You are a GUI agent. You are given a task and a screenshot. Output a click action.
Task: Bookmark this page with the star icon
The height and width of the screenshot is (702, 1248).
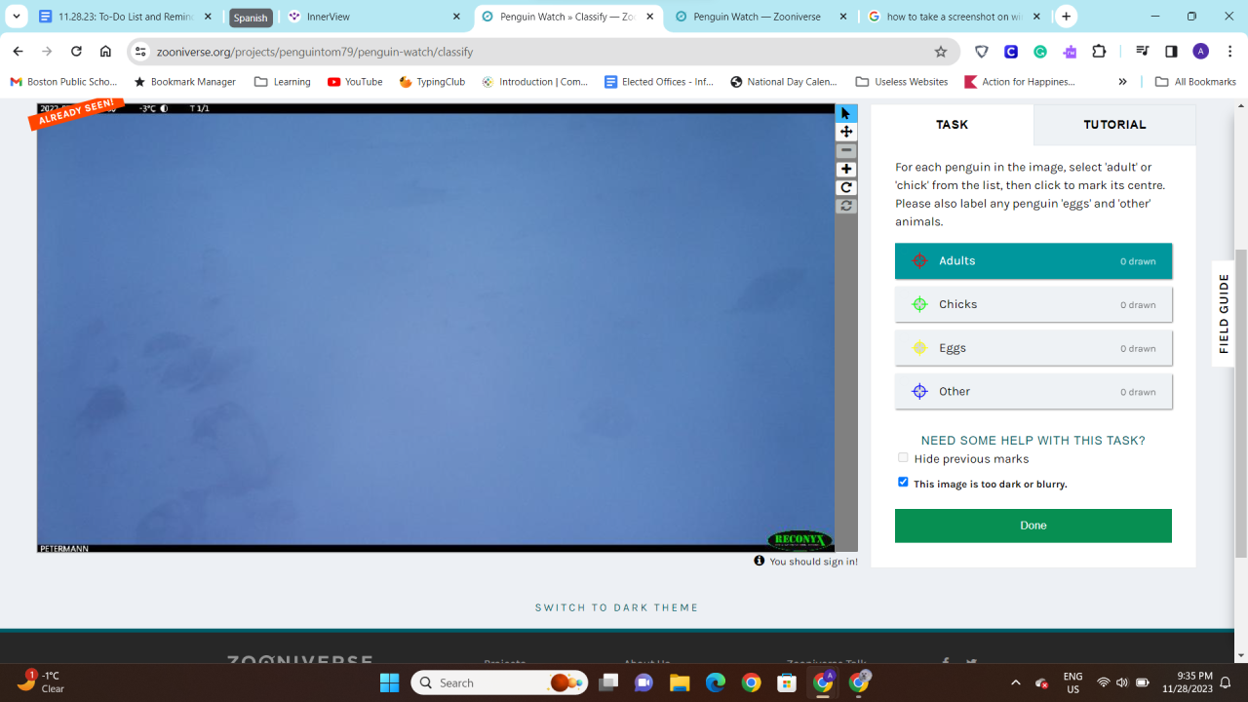(x=941, y=52)
